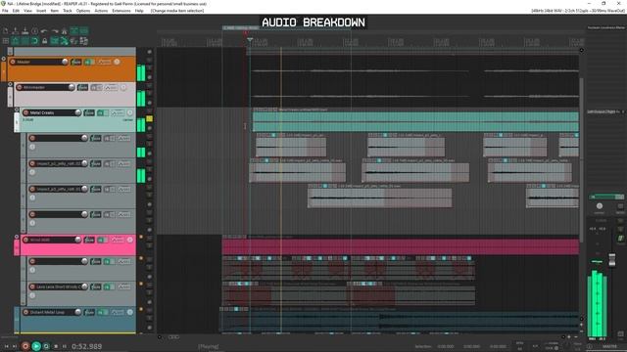Select the teal Metal Creaks folder item
Screen dimensions: 627x352
[x=415, y=121]
